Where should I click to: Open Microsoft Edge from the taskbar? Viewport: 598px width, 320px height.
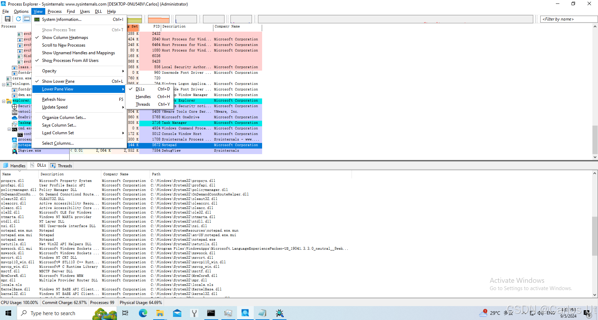tap(143, 313)
